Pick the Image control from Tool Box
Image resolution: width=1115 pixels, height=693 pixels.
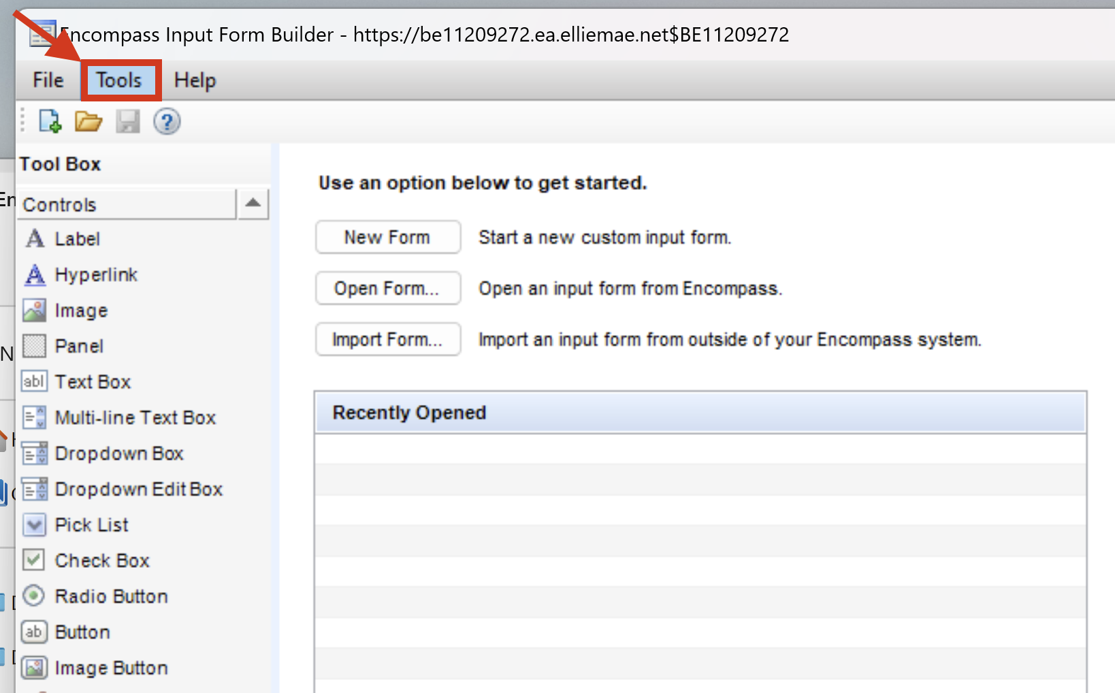[80, 310]
